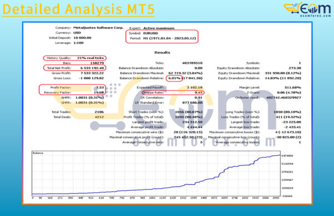Image resolution: width=334 pixels, height=216 pixels.
Task: Select the Period value "H1 (1971.01.04 - 2023.05.12)"
Action: click(170, 39)
